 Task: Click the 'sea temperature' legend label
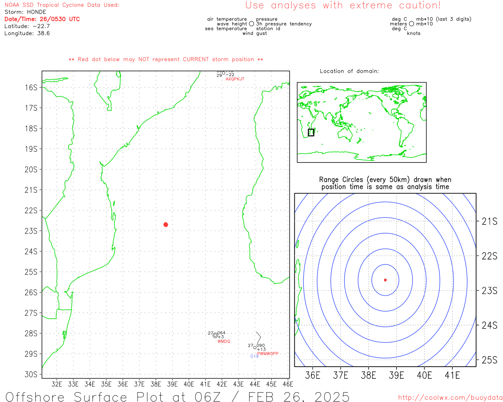click(x=226, y=29)
